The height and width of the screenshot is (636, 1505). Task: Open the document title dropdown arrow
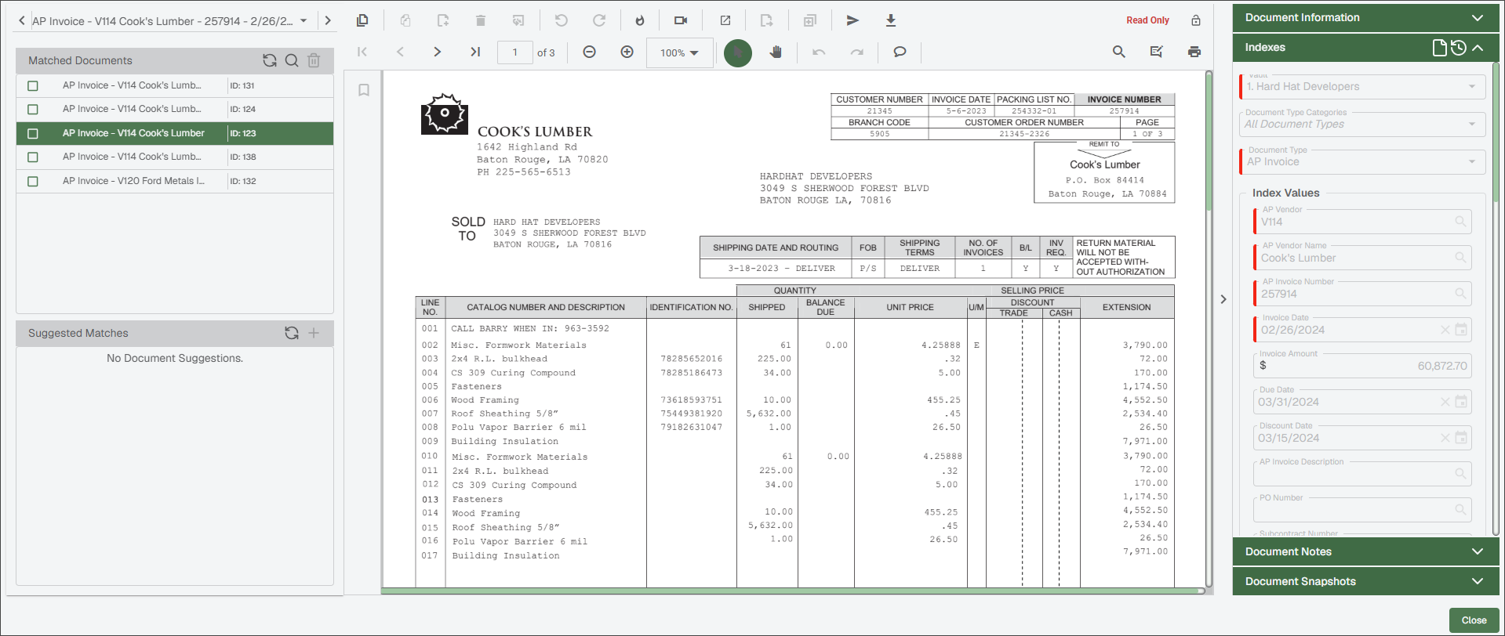pos(304,21)
